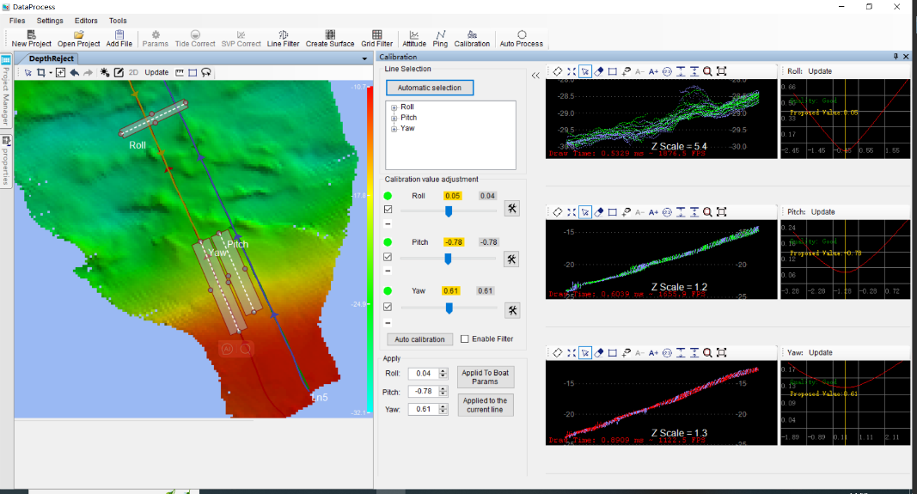Toggle the Yaw calibration checkbox
The width and height of the screenshot is (917, 494).
pos(388,307)
